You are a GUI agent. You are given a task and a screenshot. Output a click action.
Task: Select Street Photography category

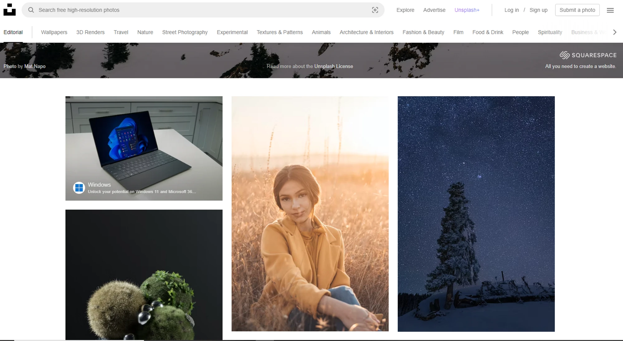[185, 32]
